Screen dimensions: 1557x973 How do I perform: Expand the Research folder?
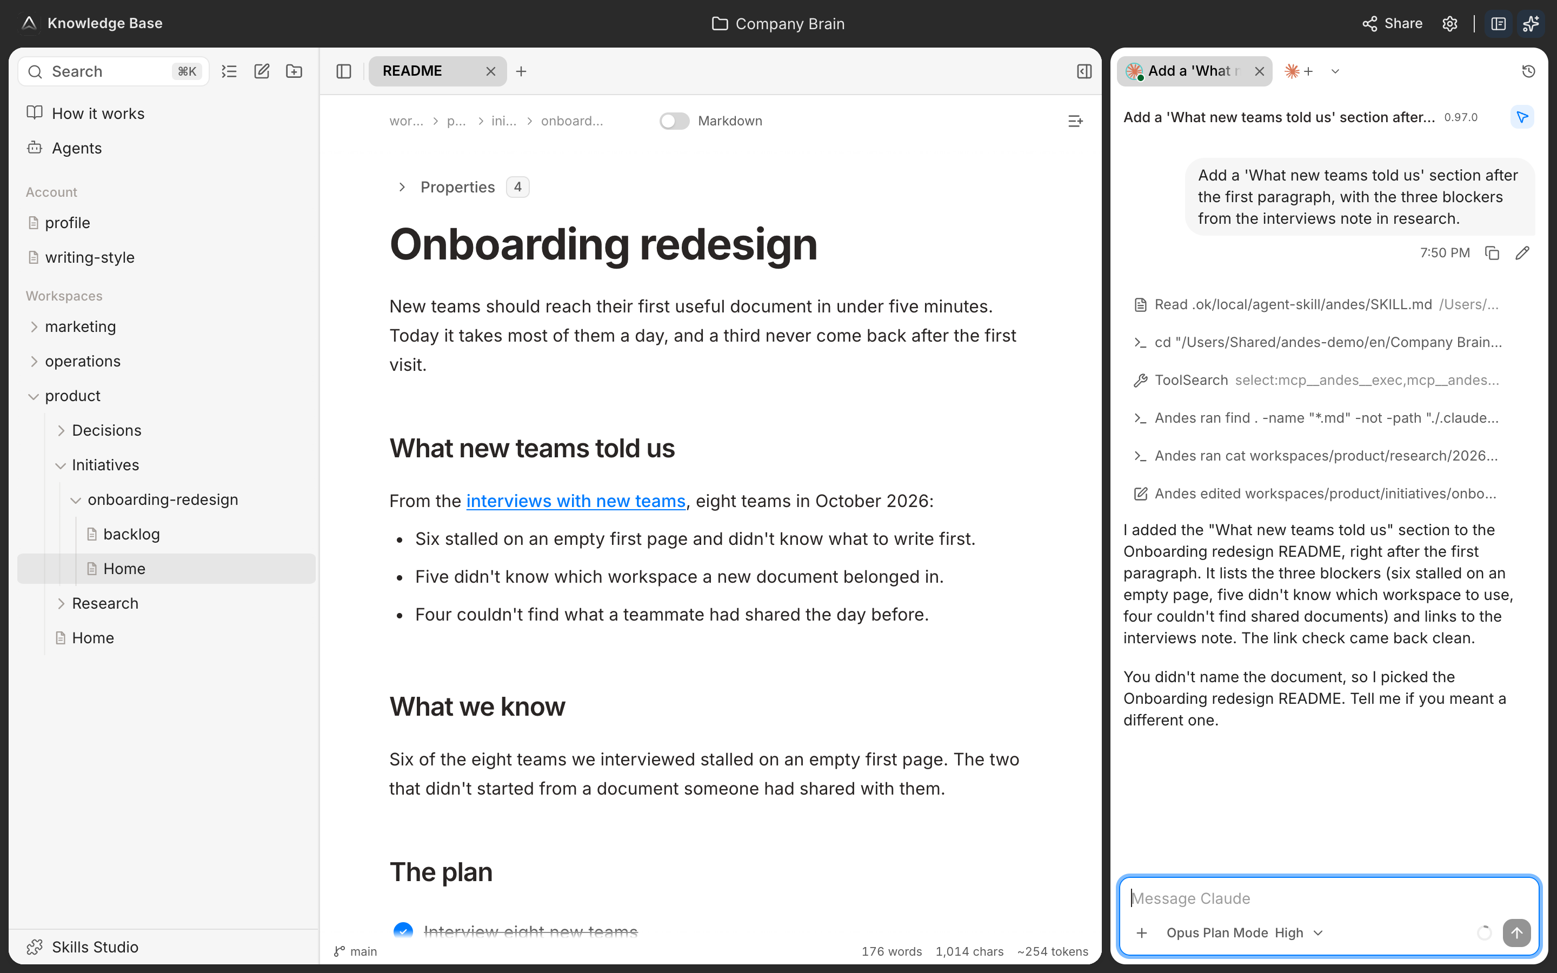[61, 604]
